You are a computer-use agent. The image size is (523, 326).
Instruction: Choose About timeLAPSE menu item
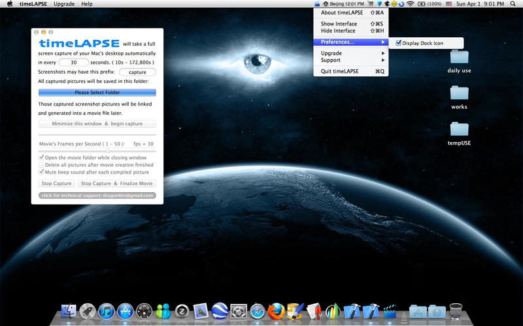351,12
